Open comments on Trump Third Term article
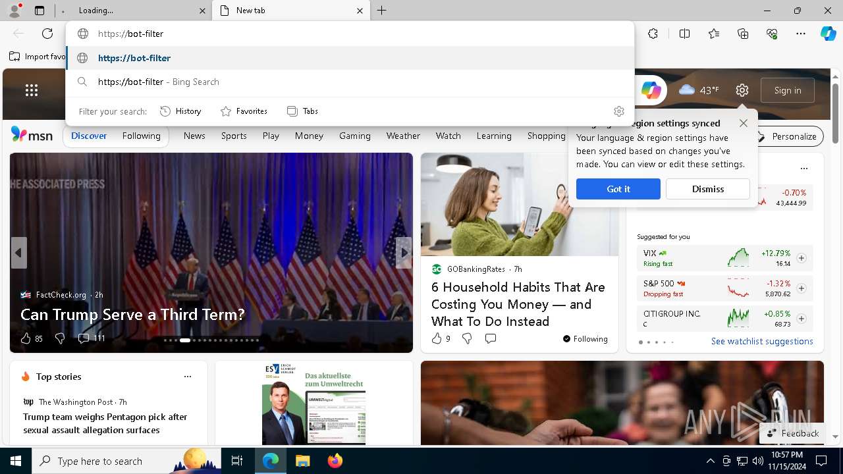The height and width of the screenshot is (474, 843). 92,338
